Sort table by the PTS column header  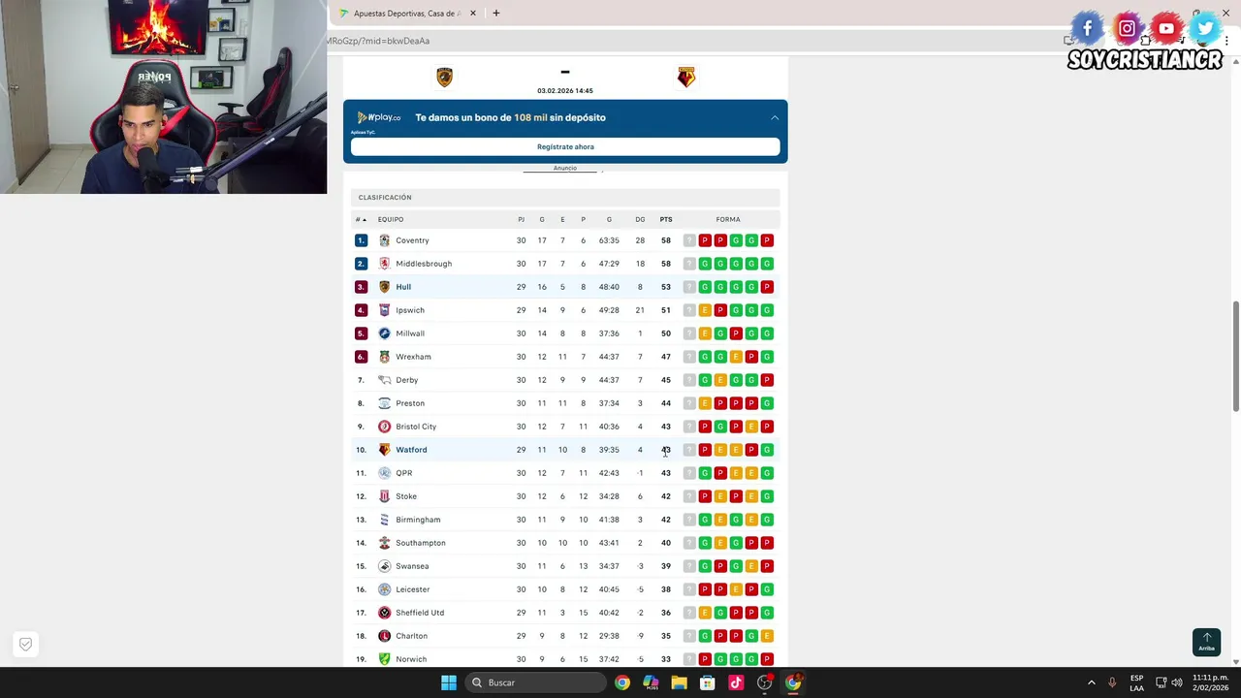tap(666, 219)
